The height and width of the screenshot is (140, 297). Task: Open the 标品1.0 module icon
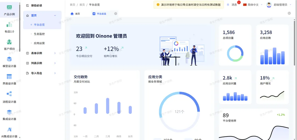pyautogui.click(x=9, y=25)
